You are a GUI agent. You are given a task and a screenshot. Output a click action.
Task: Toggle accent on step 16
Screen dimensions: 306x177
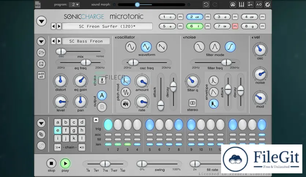[262, 135]
